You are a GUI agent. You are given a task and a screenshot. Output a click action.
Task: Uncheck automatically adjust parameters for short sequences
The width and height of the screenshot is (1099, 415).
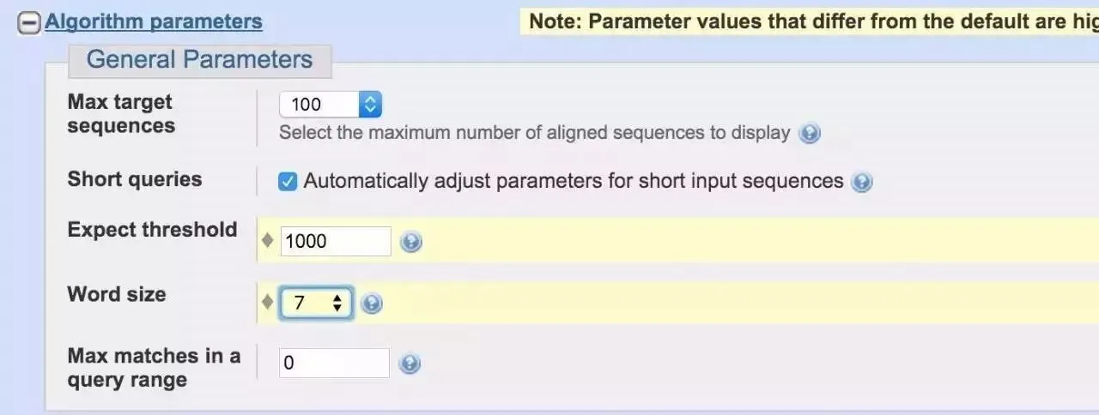coord(288,182)
